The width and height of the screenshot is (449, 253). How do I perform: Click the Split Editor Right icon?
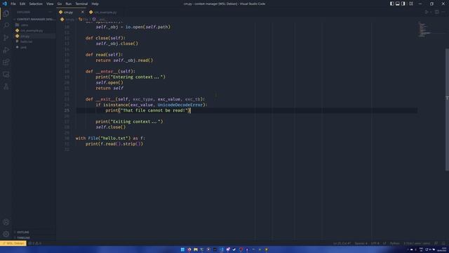coord(436,12)
